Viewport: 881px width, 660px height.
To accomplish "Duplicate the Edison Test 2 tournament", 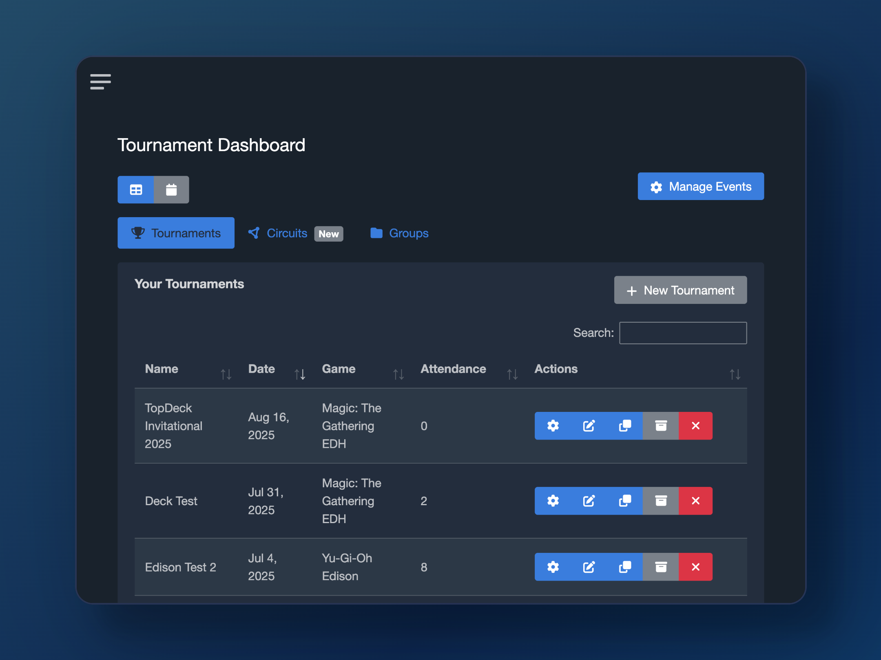I will pos(624,567).
